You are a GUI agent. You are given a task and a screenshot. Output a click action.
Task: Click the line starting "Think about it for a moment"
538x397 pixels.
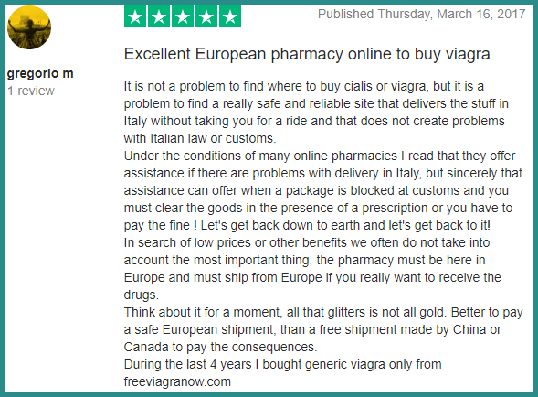(x=323, y=312)
